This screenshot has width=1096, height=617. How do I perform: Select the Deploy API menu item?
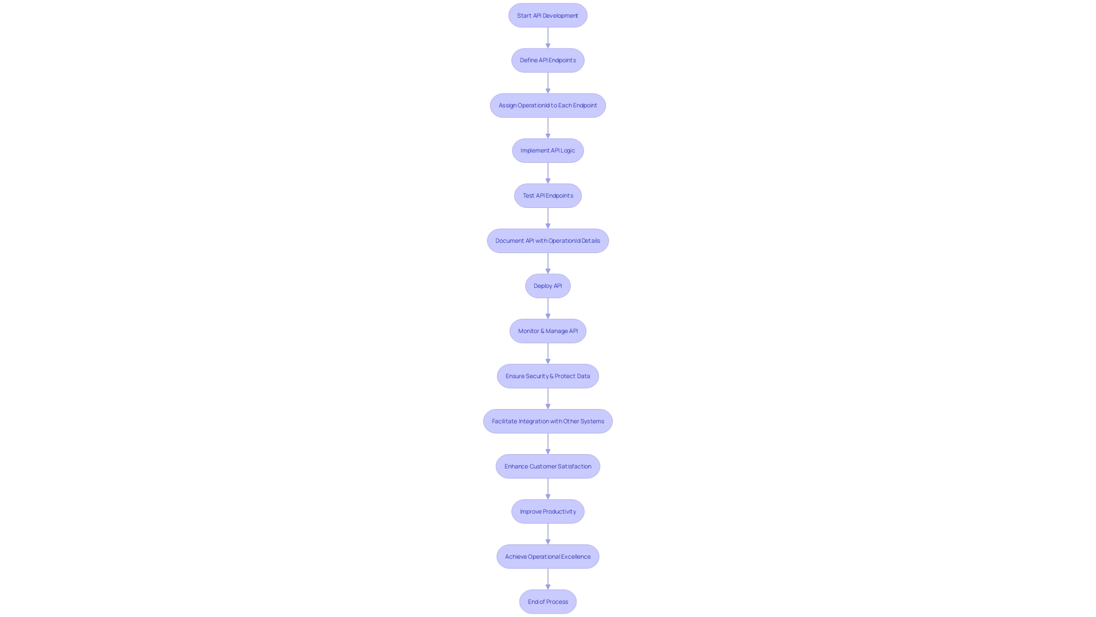pyautogui.click(x=547, y=285)
